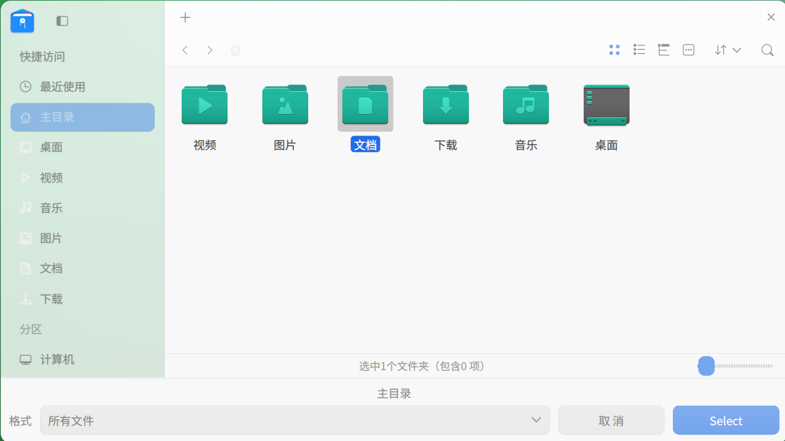Open a new tab with plus icon
Image resolution: width=785 pixels, height=441 pixels.
tap(185, 18)
